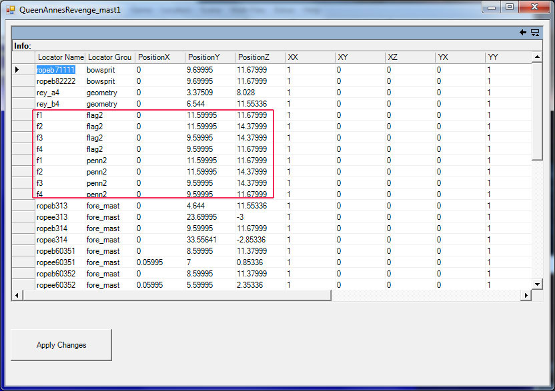Select the rey_b4 locator name cell
Screen dimensions: 555x391
pyautogui.click(x=60, y=104)
